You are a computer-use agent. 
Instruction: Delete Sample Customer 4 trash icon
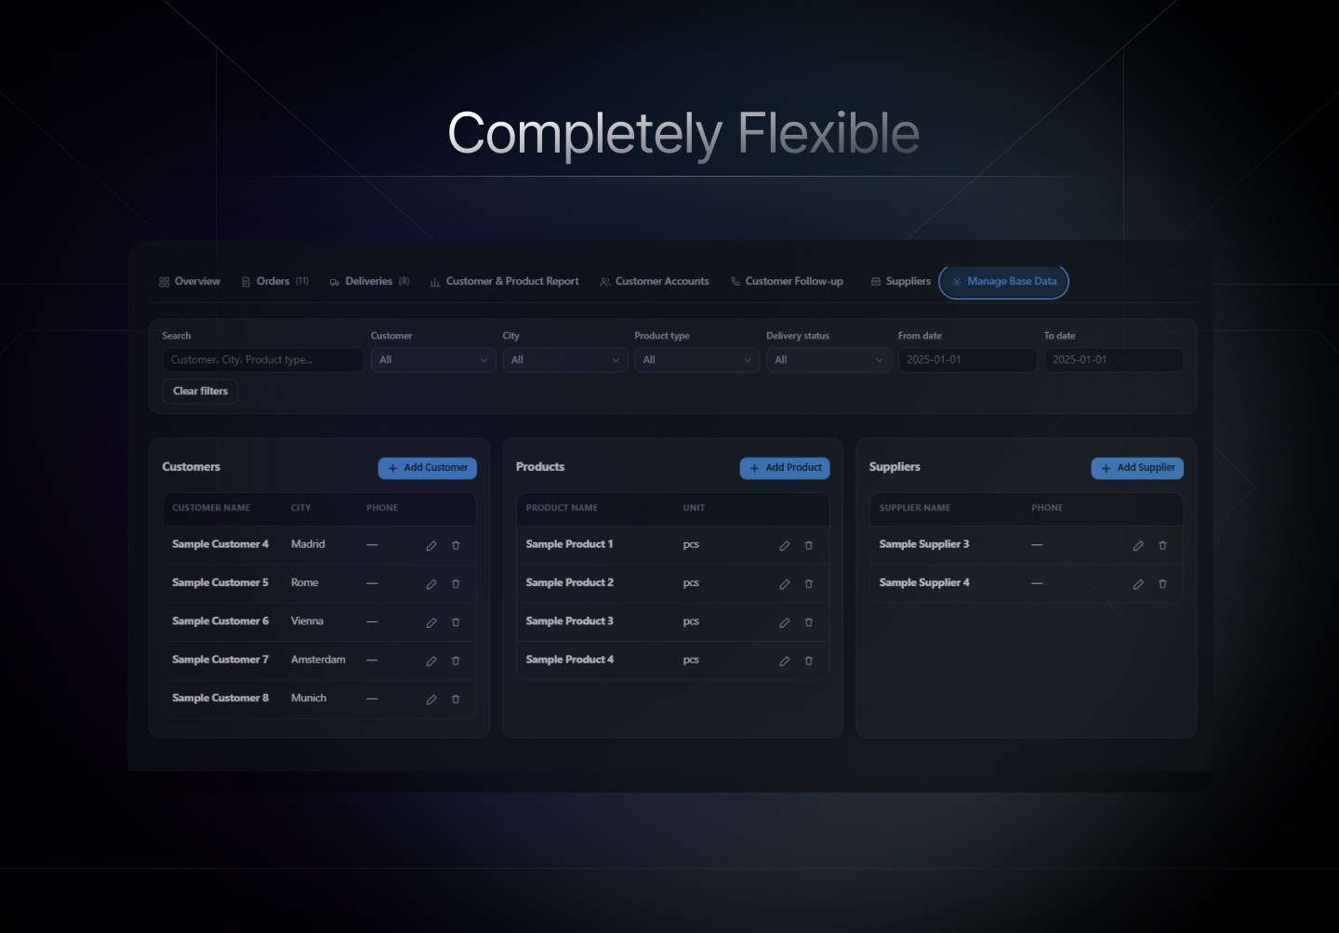coord(456,546)
